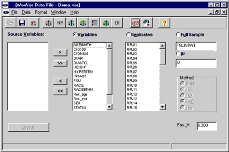
Task: Click the recode toolbar icon next to save
Action: (33, 23)
